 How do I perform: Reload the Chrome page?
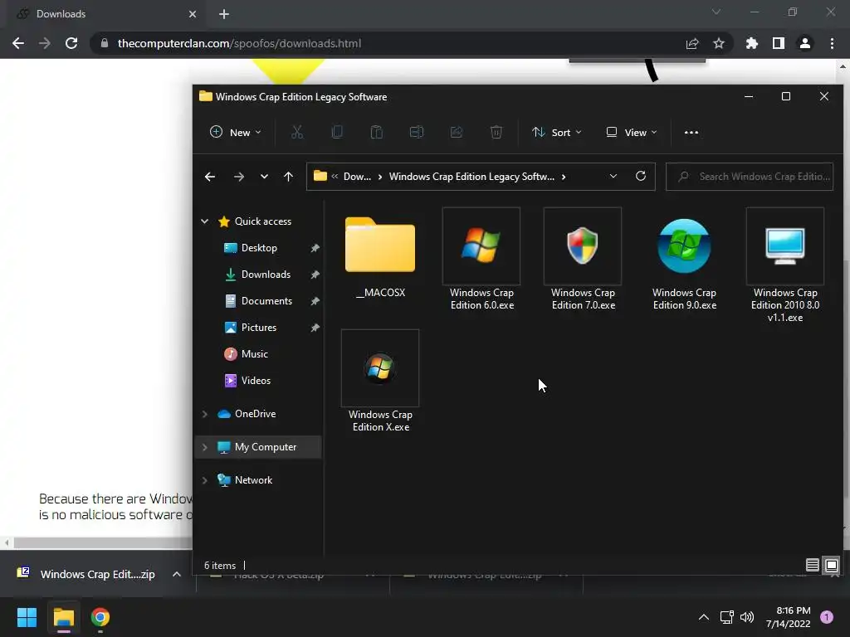coord(71,43)
